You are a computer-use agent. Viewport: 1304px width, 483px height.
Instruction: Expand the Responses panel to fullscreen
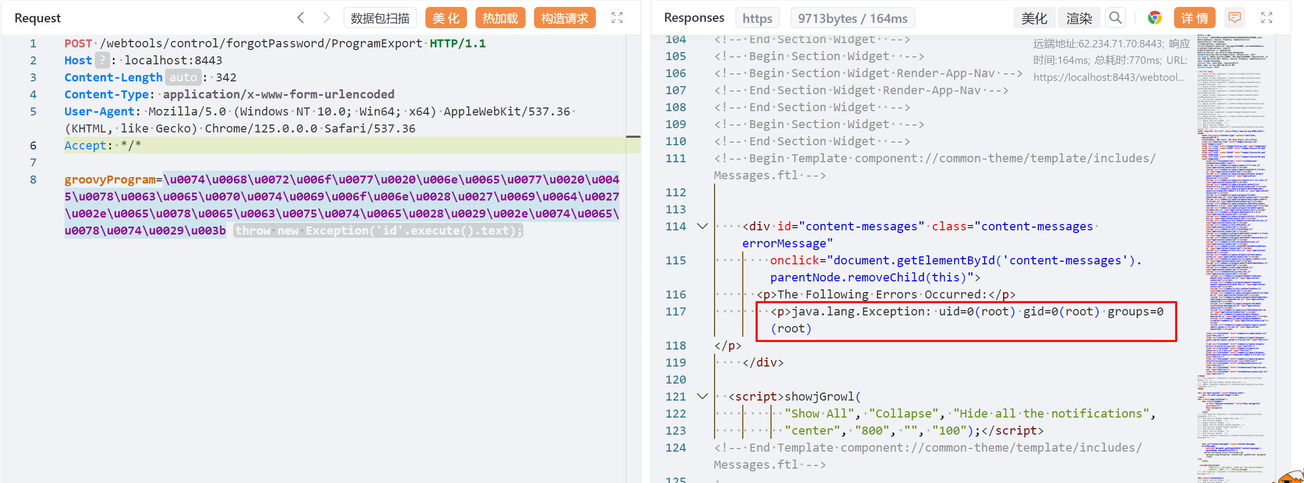pos(1267,18)
